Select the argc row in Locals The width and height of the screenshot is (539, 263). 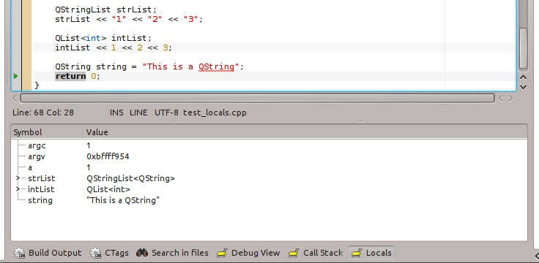point(269,145)
